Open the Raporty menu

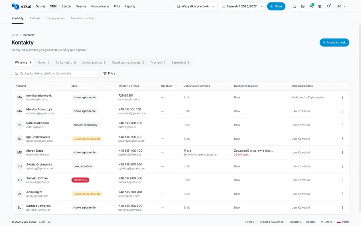(x=130, y=6)
